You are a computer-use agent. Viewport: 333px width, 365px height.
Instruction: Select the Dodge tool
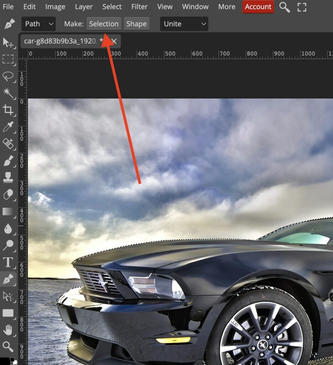(x=8, y=245)
